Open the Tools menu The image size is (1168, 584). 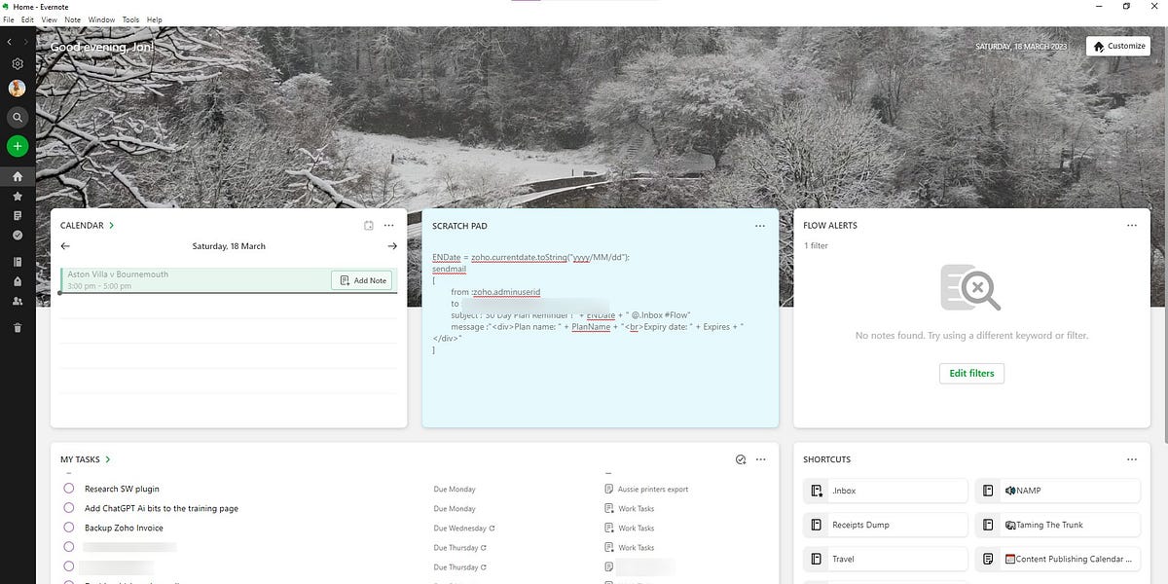pos(130,19)
